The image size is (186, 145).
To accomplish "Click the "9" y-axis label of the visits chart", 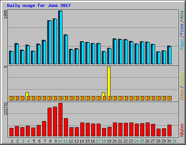I will click(x=5, y=67).
